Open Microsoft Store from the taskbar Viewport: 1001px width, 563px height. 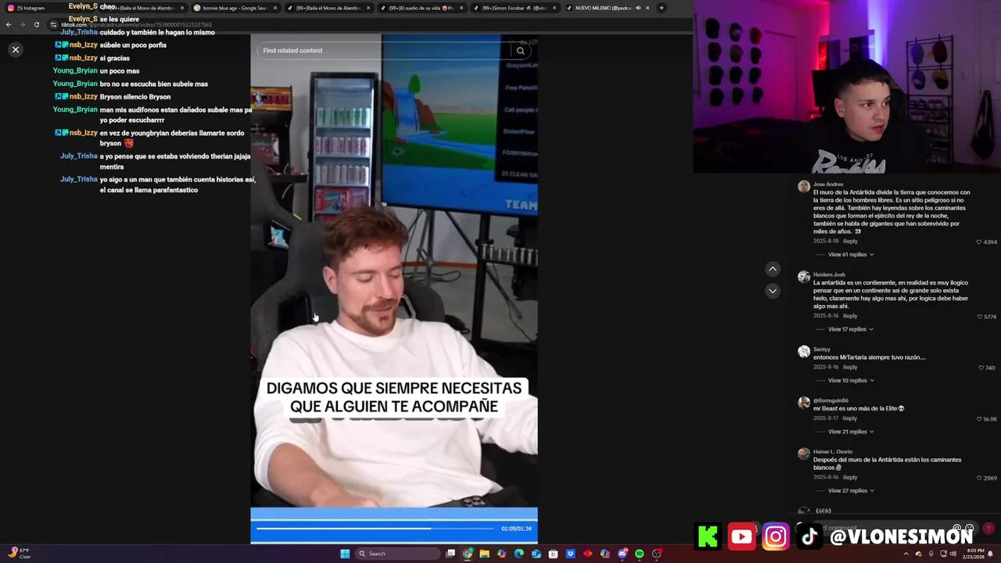click(553, 554)
